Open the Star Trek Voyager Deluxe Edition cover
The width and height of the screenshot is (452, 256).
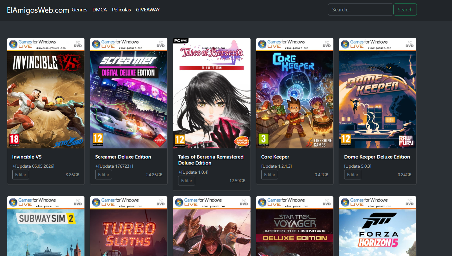point(295,226)
